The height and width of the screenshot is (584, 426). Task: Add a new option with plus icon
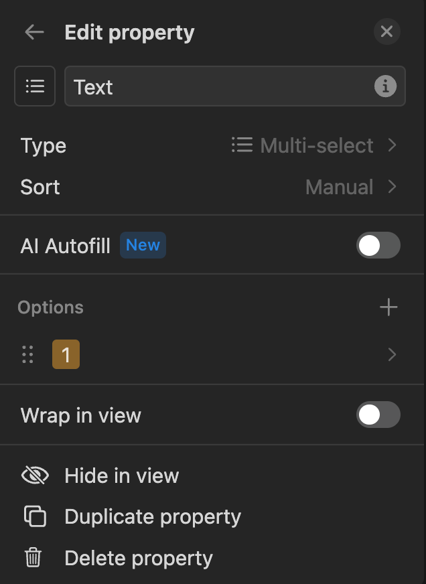[x=388, y=307]
